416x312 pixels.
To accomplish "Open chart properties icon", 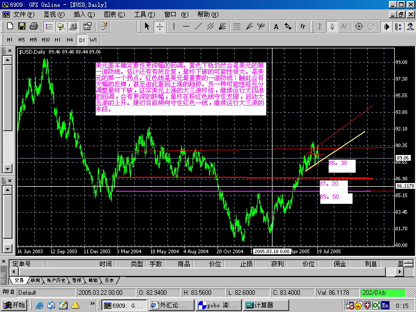I will click(87, 27).
